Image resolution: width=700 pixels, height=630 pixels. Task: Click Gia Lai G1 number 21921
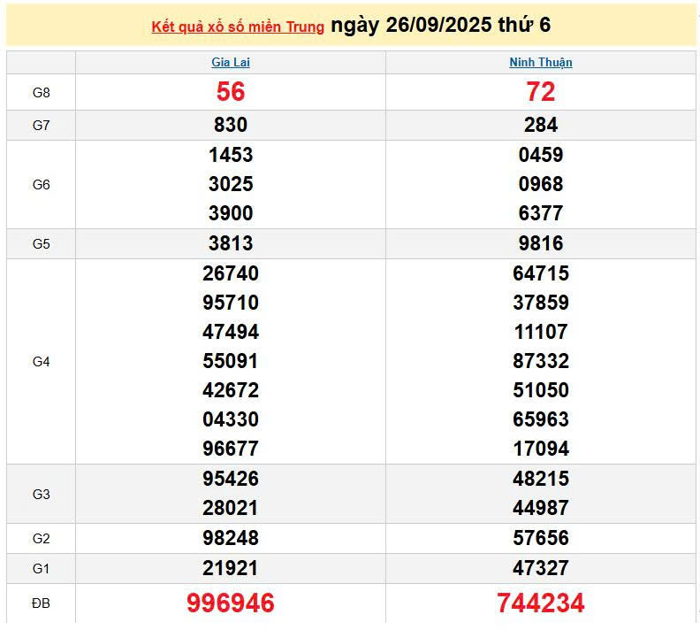pos(231,568)
